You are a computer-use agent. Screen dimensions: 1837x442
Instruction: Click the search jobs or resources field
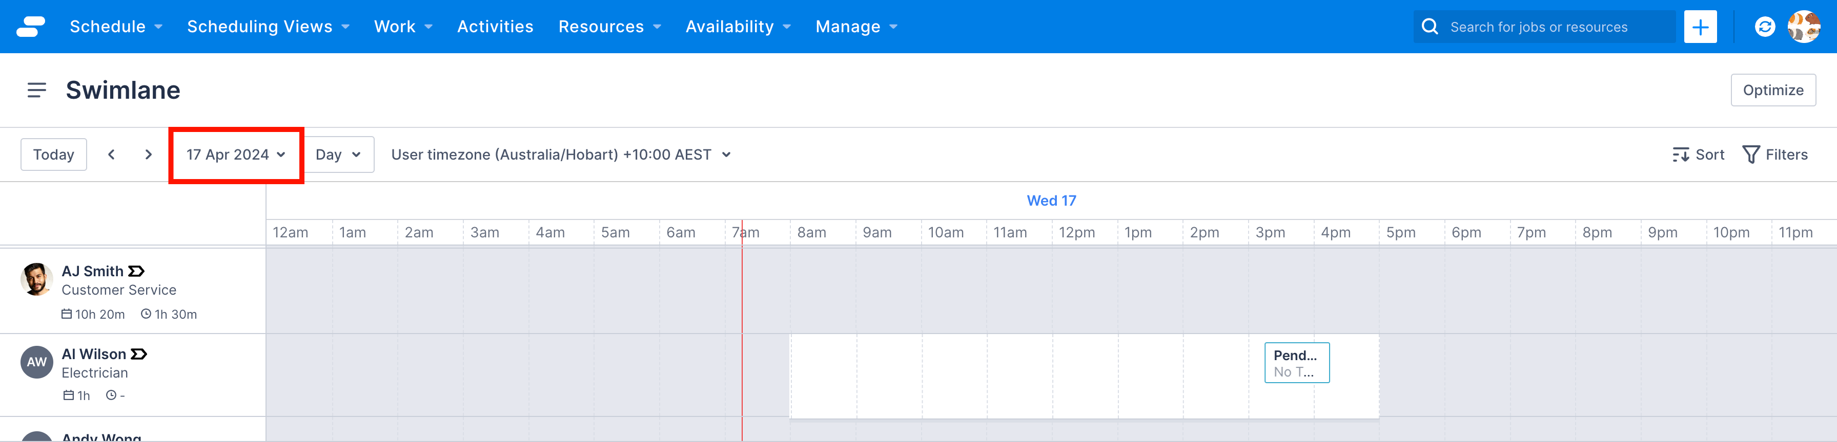tap(1545, 26)
